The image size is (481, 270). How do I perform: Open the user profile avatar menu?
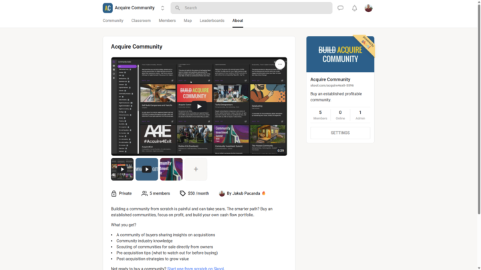(x=368, y=8)
